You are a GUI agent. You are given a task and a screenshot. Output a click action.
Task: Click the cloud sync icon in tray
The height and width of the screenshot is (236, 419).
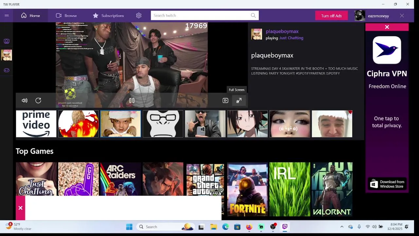[x=351, y=227]
